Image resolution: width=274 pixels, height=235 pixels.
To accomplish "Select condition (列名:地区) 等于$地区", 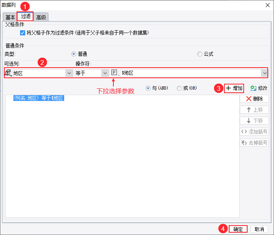I will pos(39,98).
